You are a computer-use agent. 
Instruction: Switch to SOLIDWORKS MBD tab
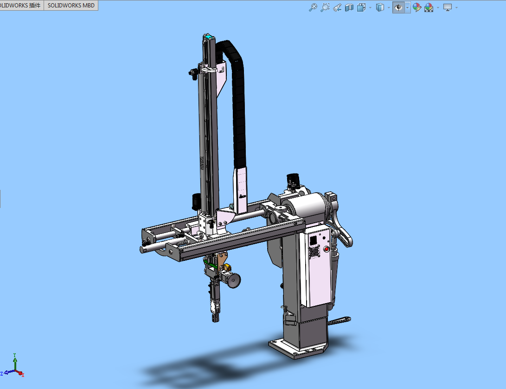click(x=71, y=6)
